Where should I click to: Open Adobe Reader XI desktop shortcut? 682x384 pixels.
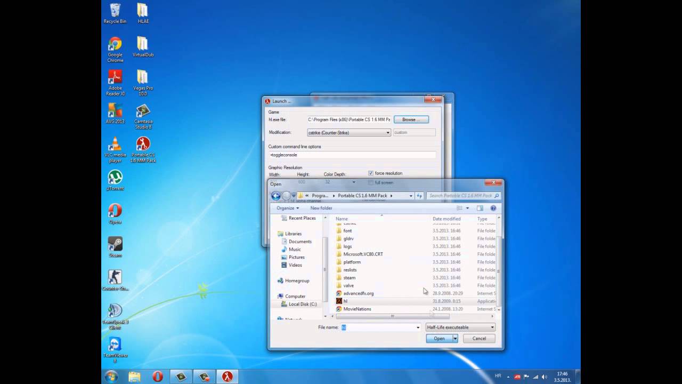[x=115, y=83]
